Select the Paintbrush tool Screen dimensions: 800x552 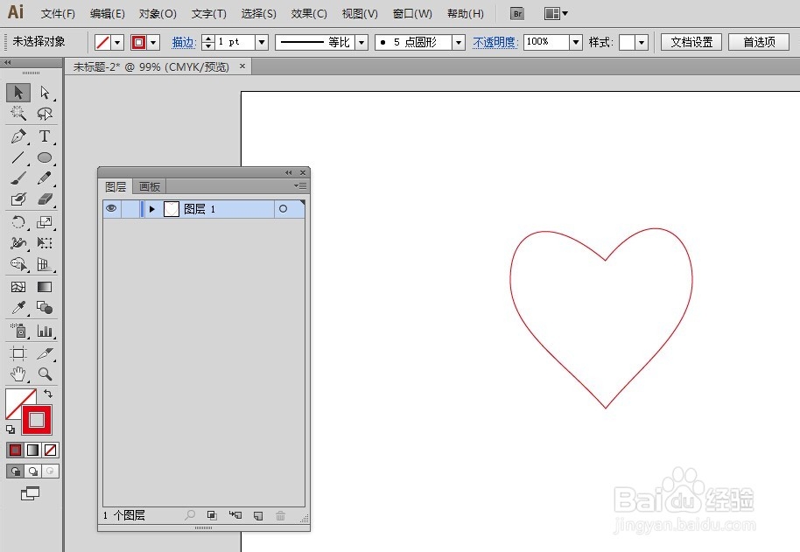18,178
